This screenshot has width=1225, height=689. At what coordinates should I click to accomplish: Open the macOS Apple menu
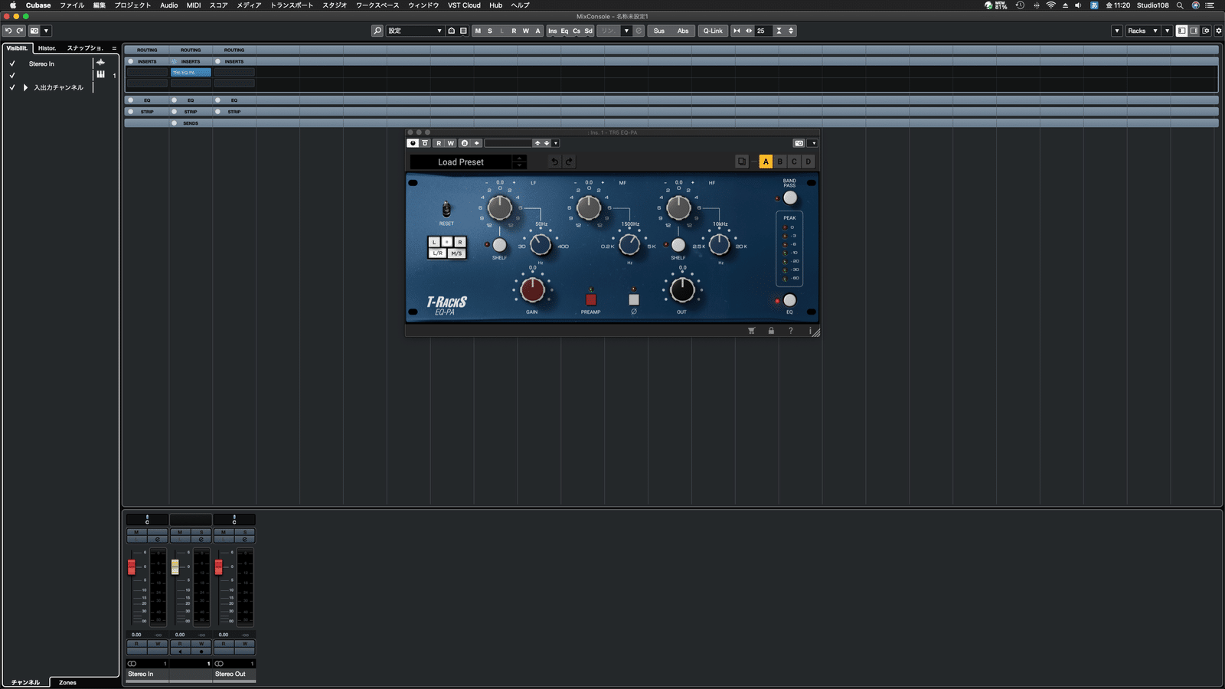point(12,5)
